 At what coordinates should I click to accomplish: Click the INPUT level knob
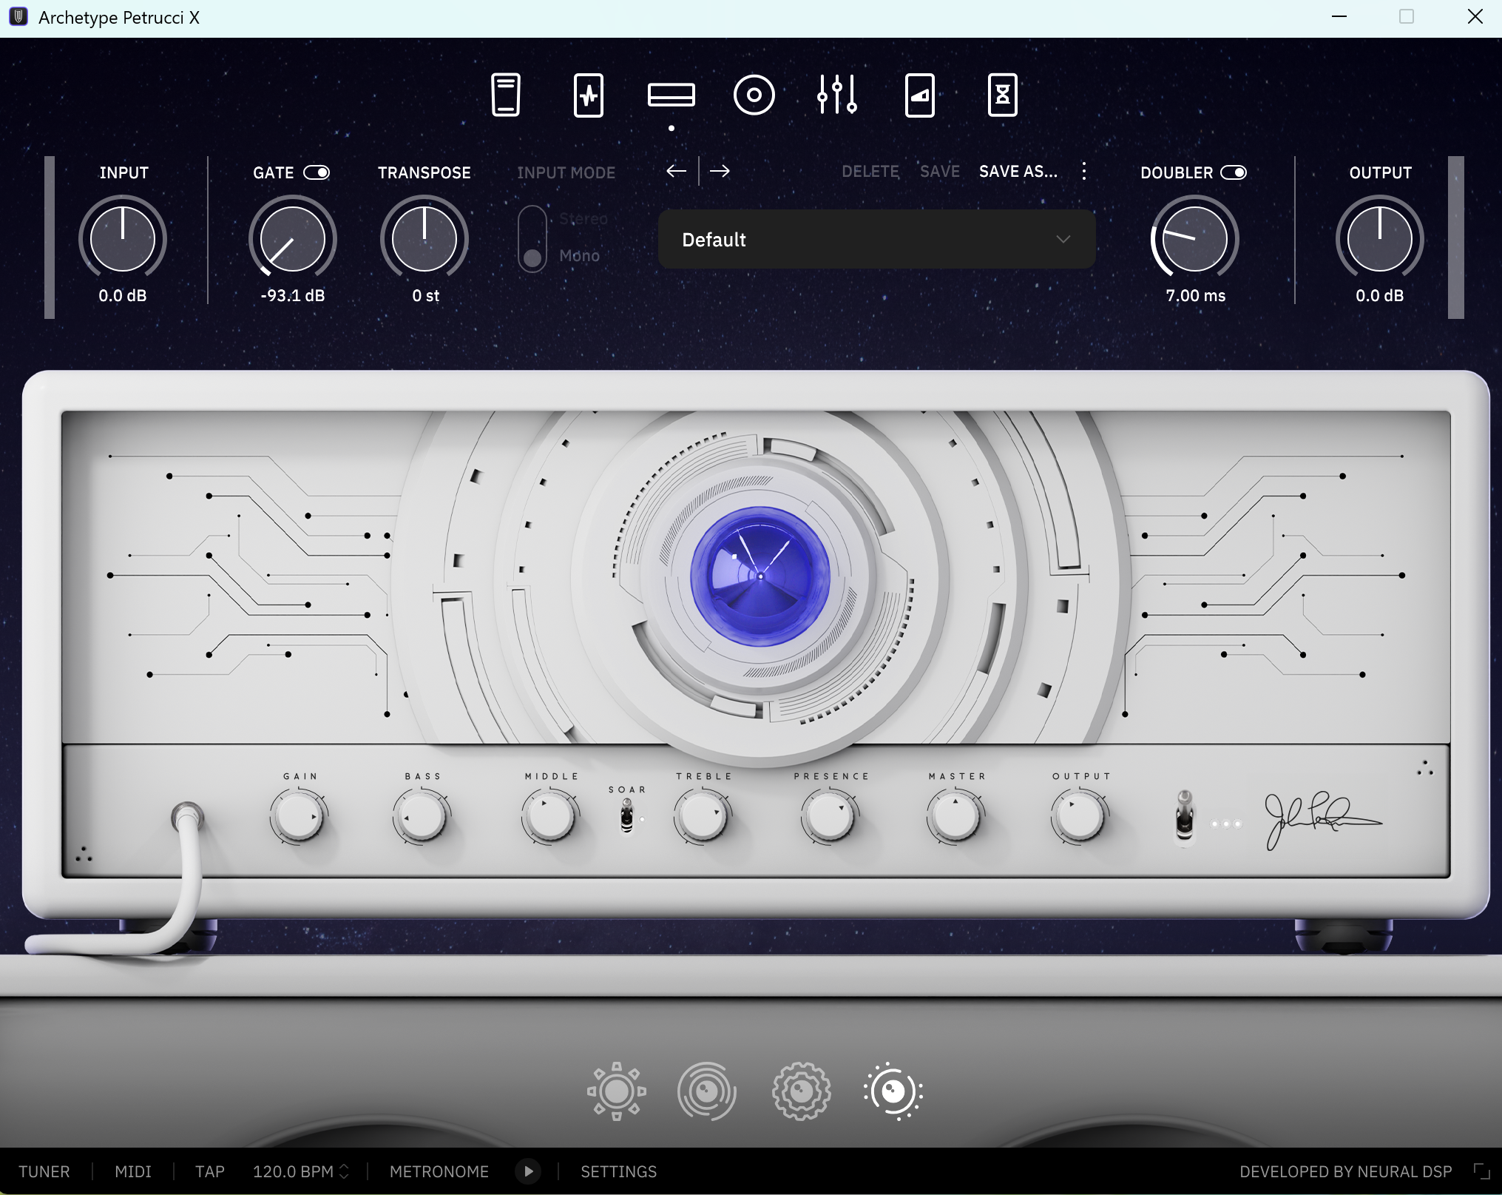[x=123, y=239]
